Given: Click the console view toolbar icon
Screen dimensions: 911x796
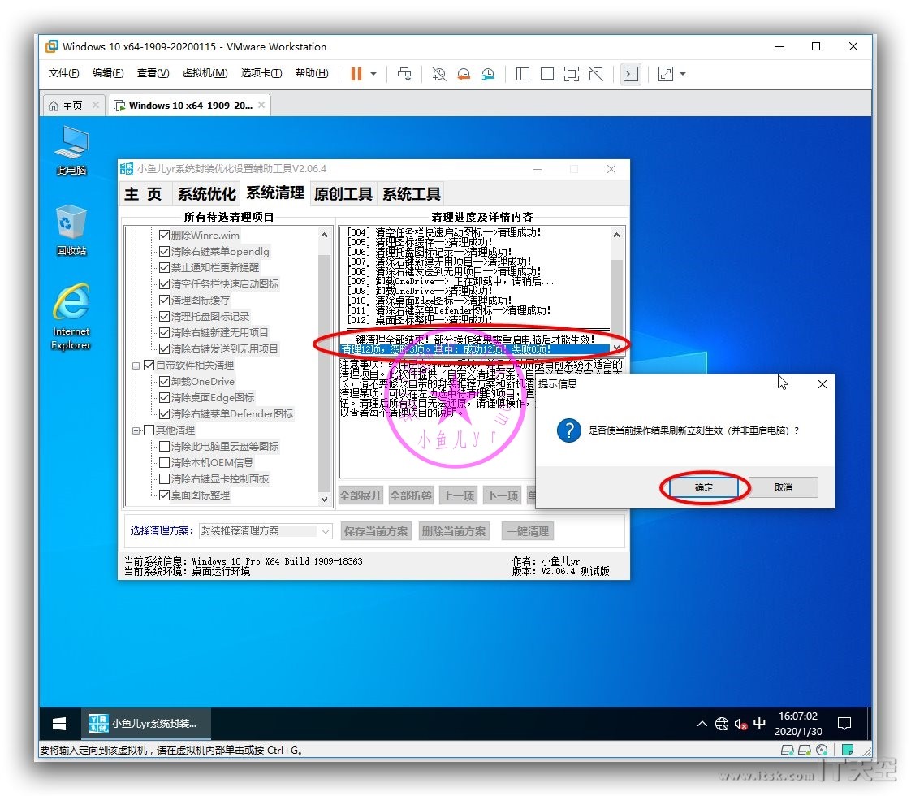Looking at the screenshot, I should [x=631, y=74].
